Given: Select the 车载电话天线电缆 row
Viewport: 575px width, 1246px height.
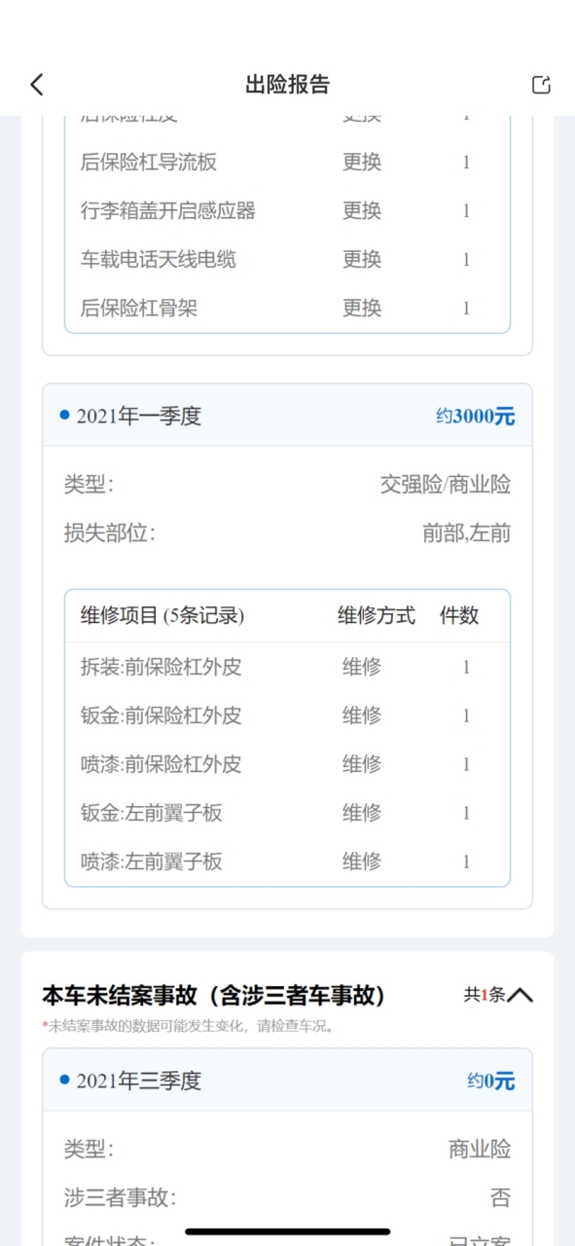Looking at the screenshot, I should 287,259.
